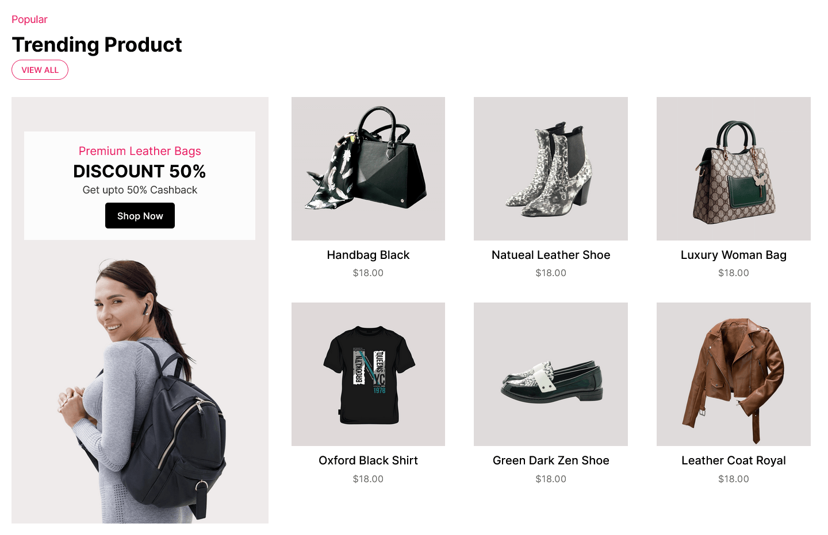Click the Natueal Leather Shoe title link
The height and width of the screenshot is (535, 828).
(x=551, y=255)
